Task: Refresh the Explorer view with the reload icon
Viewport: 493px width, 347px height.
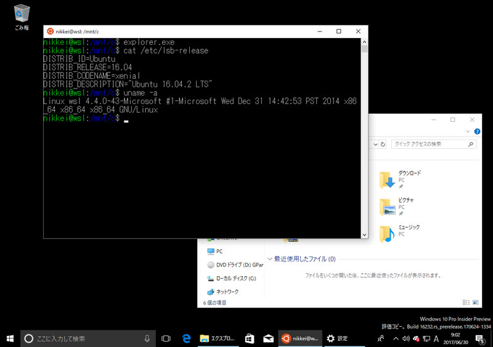Action: coord(383,145)
